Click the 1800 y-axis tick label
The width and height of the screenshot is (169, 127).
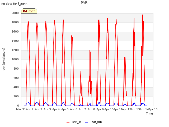(15, 22)
